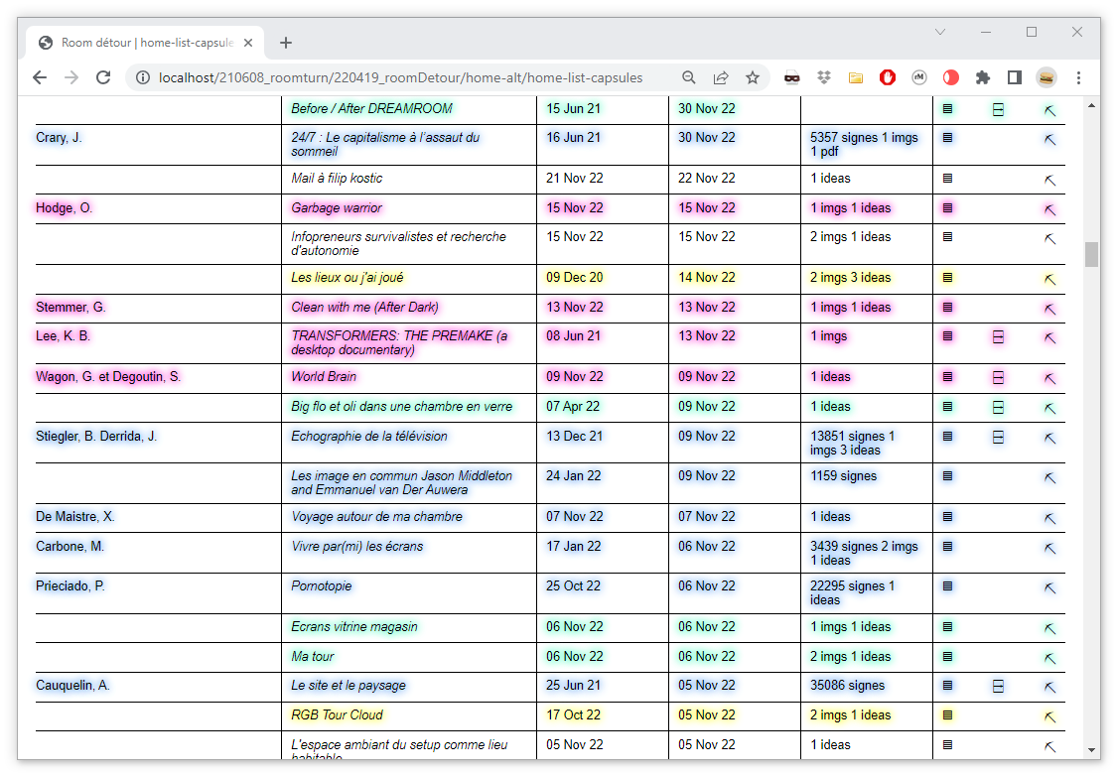Click the arrow icon in World Brain row

[x=1049, y=378]
